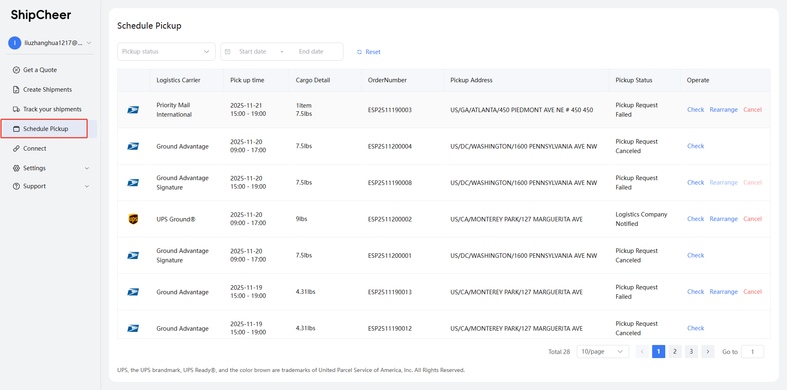Viewport: 787px width, 390px height.
Task: Click the Go to page input field
Action: [x=752, y=352]
